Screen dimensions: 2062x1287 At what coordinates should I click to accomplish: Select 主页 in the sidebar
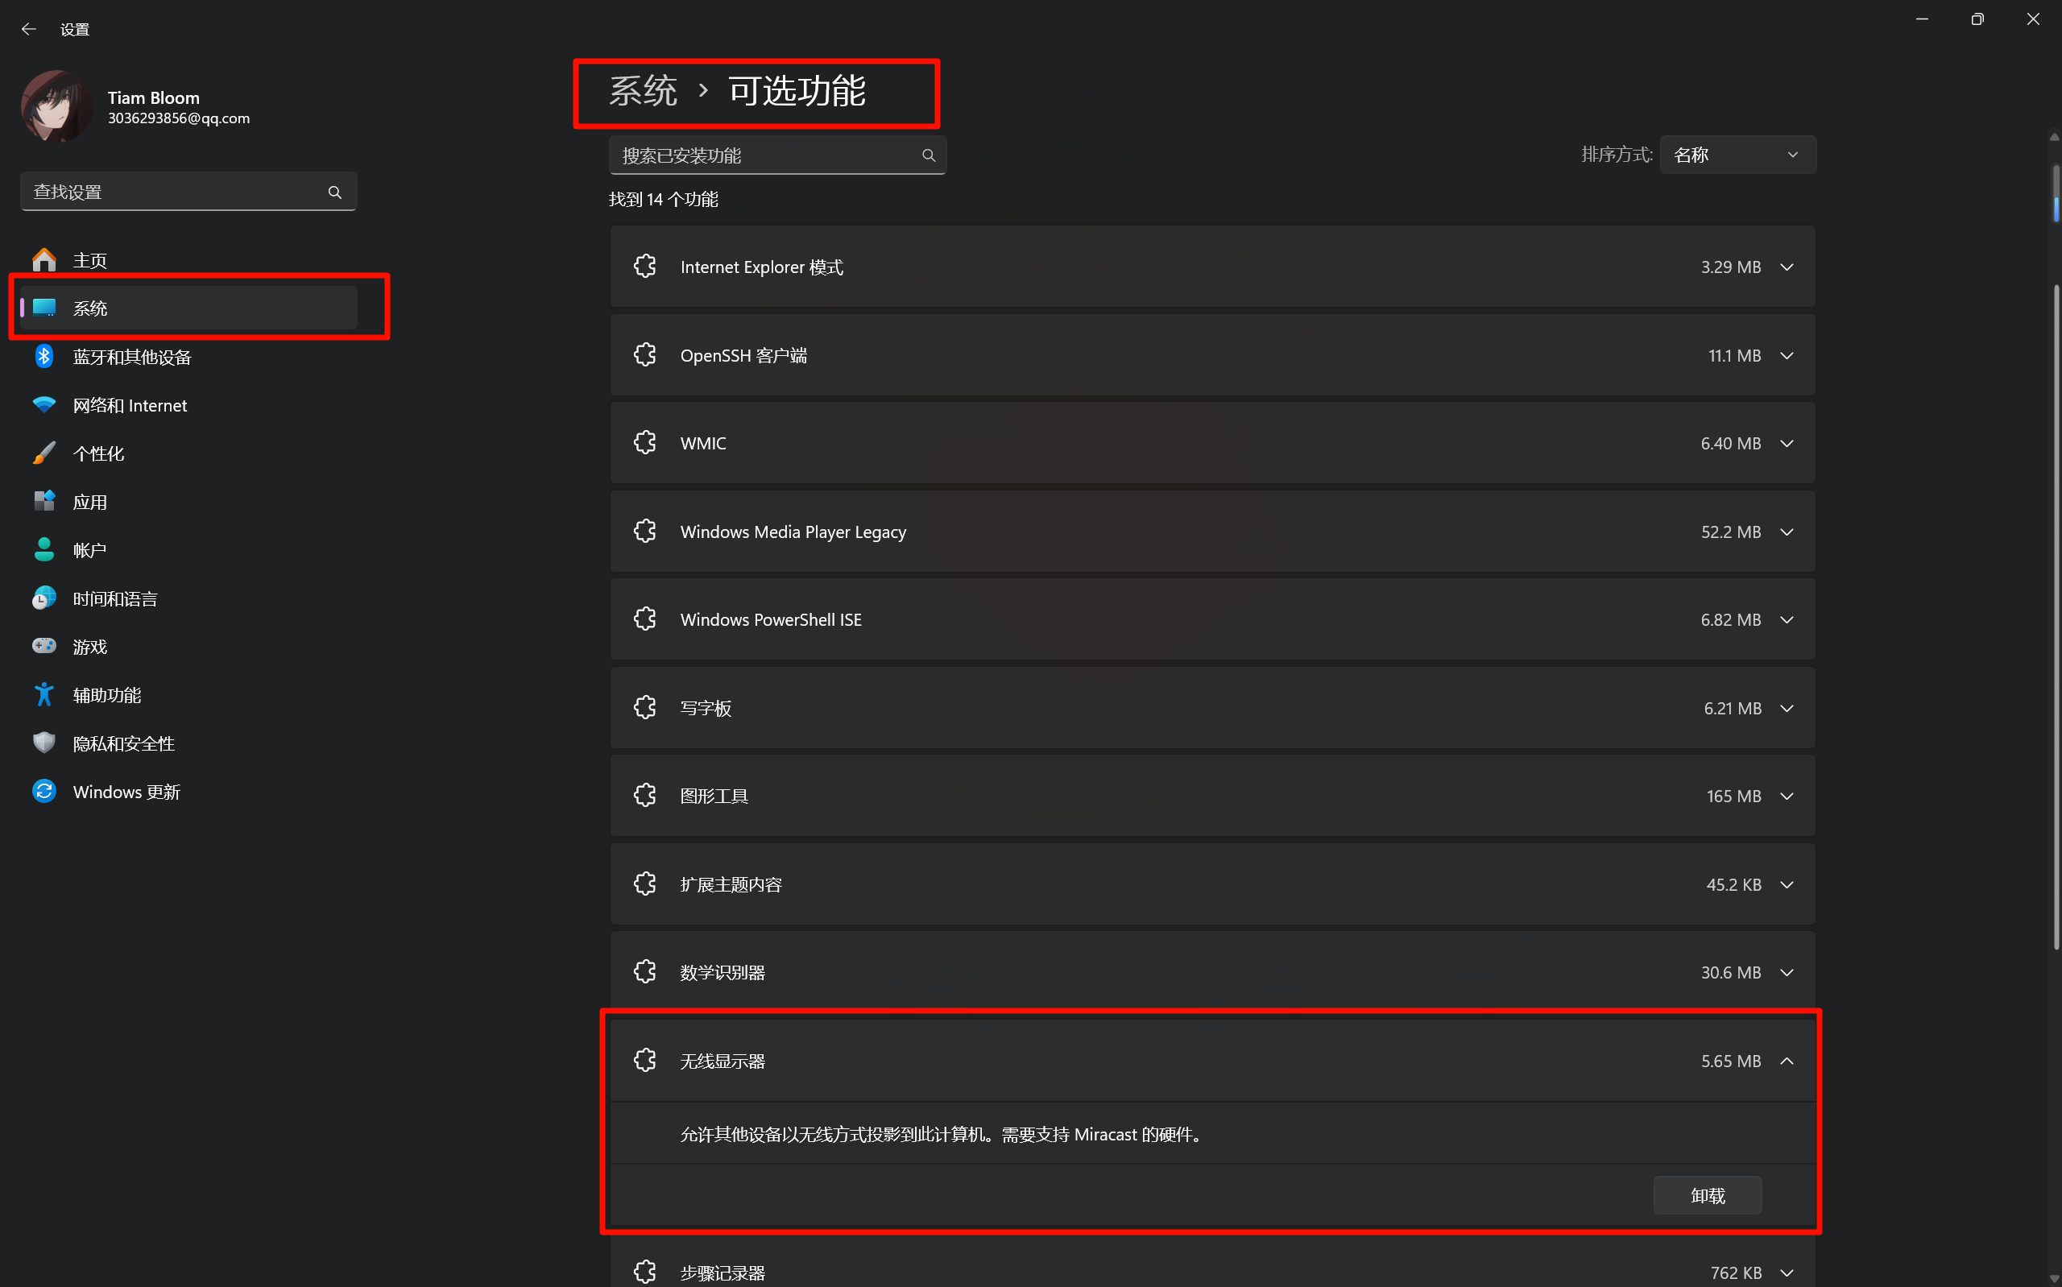point(89,259)
